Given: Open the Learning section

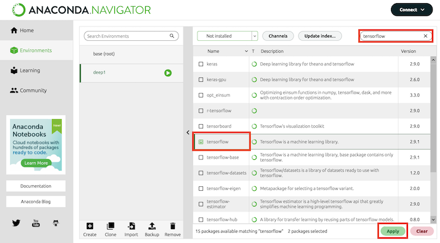Looking at the screenshot, I should [x=36, y=71].
